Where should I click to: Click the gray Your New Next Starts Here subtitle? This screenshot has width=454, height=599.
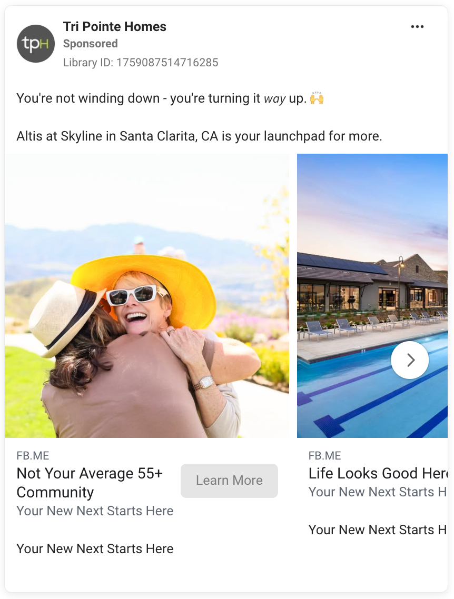click(x=95, y=511)
